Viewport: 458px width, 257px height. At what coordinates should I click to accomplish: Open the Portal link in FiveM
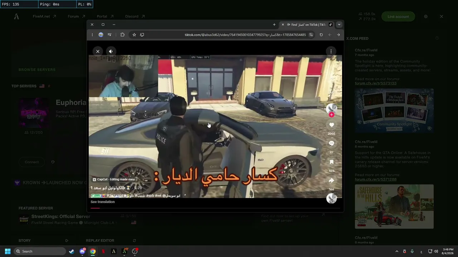(x=105, y=16)
